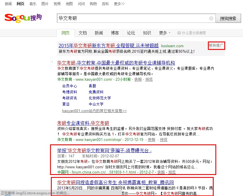Go to 视频 search
Screen dimensions: 243x196
(57, 4)
